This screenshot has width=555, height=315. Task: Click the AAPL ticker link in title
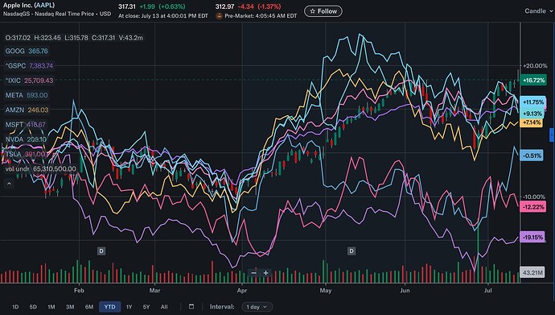coord(44,6)
